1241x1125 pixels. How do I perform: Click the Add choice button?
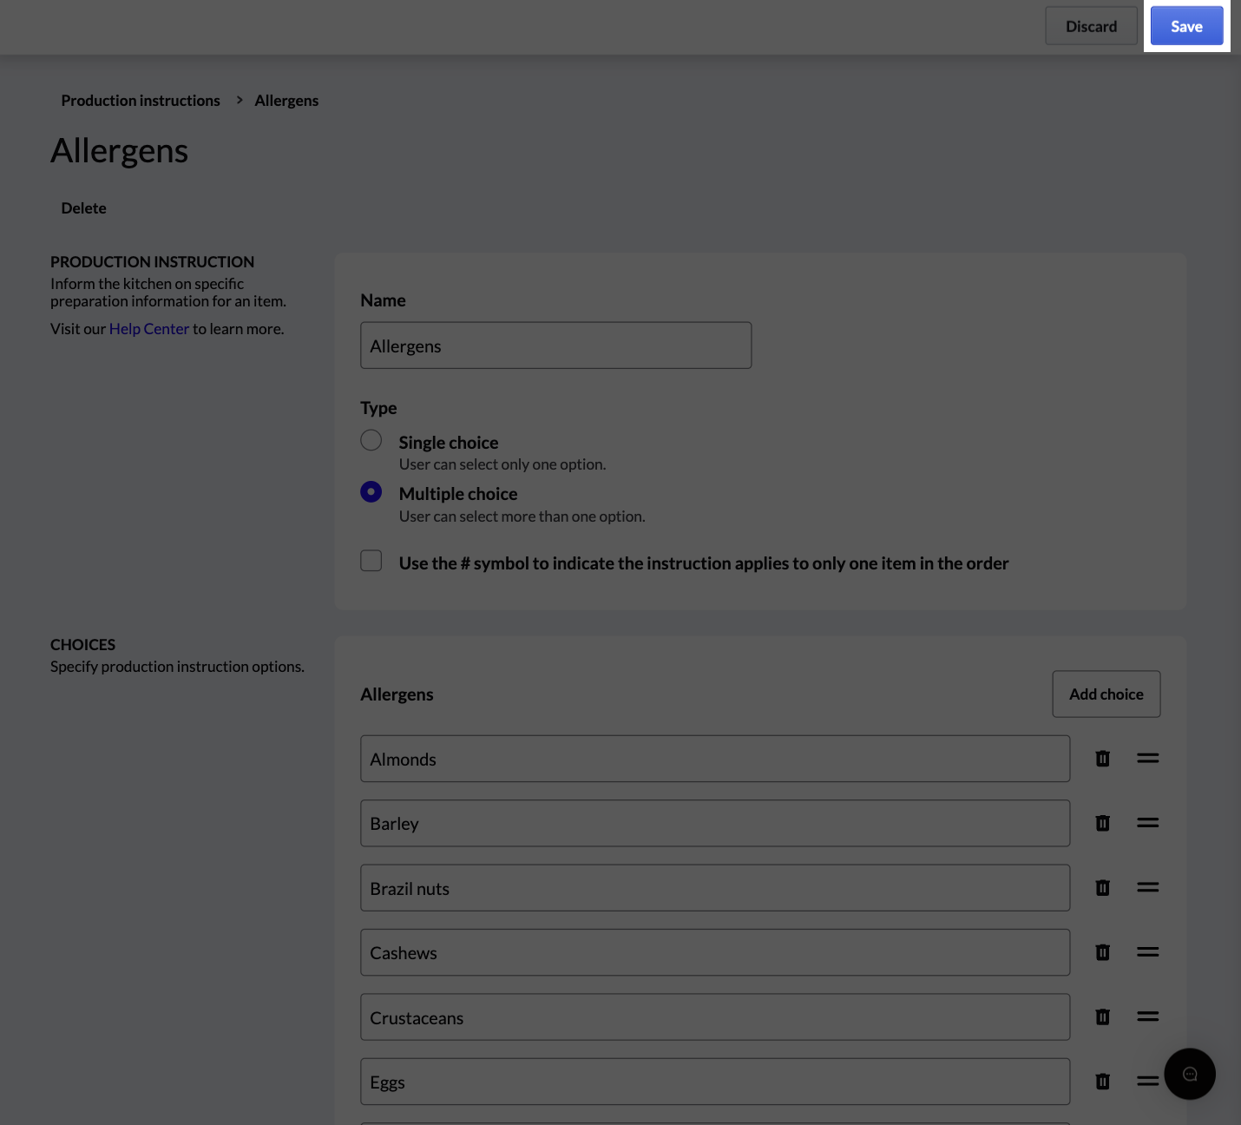[1106, 694]
